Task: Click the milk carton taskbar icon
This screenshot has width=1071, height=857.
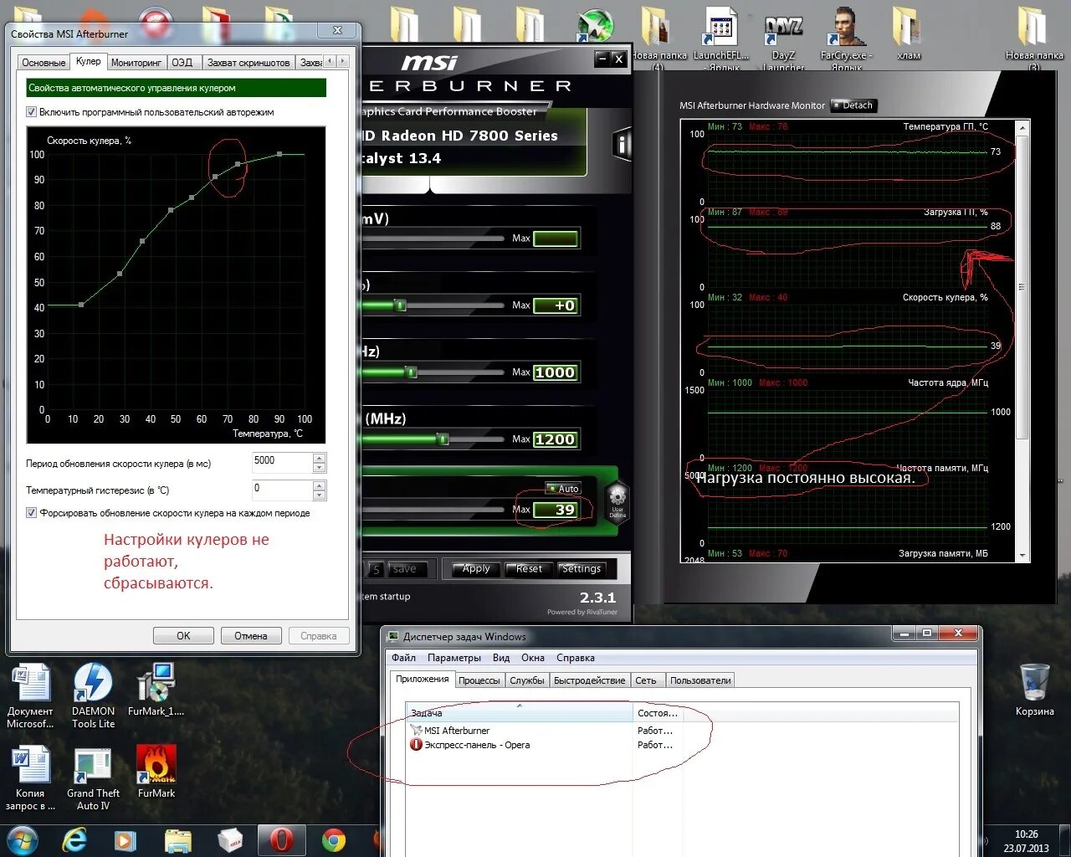Action: pyautogui.click(x=230, y=840)
